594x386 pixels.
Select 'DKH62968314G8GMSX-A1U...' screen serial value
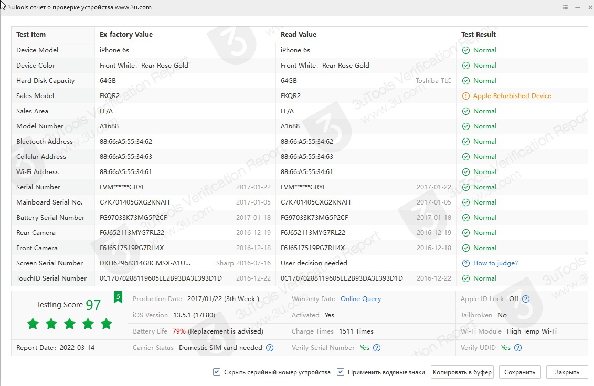click(x=145, y=263)
